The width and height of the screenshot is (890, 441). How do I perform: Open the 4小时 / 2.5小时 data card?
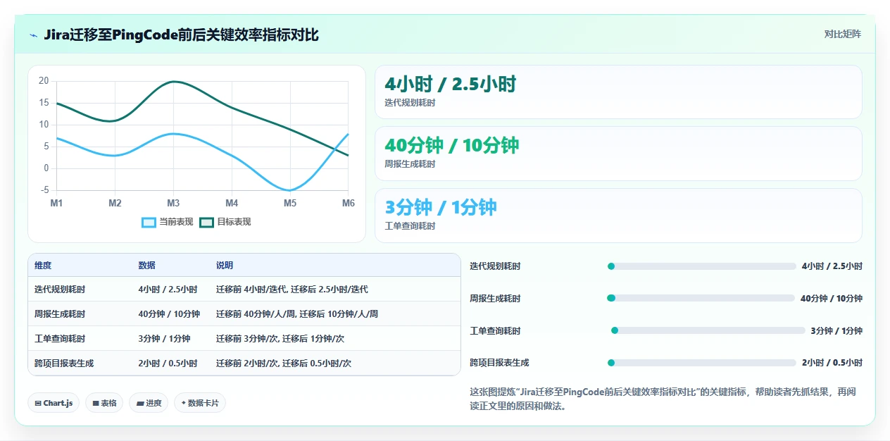[x=618, y=92]
